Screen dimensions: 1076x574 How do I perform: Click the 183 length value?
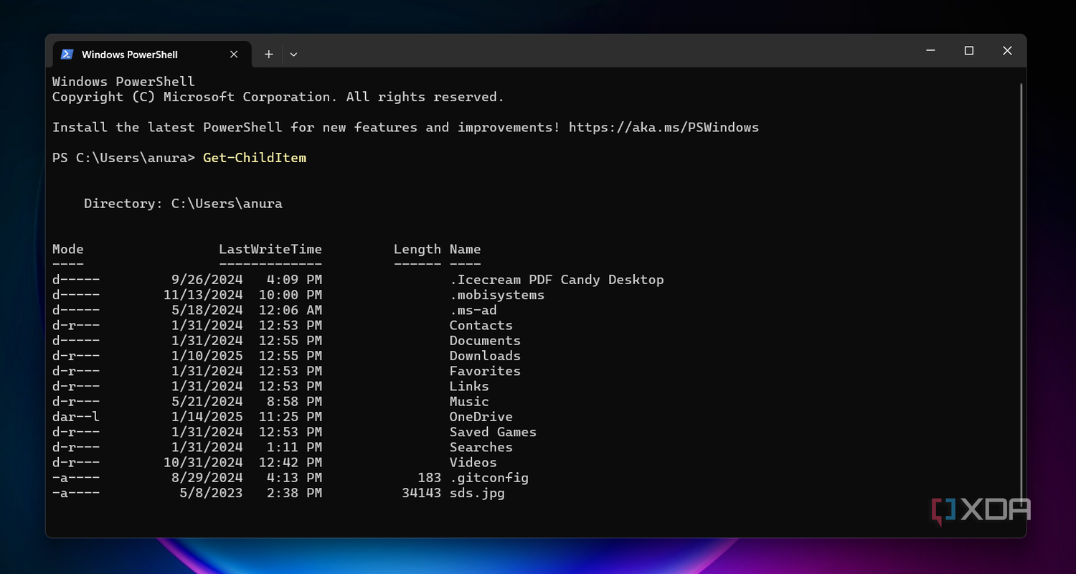pyautogui.click(x=429, y=478)
